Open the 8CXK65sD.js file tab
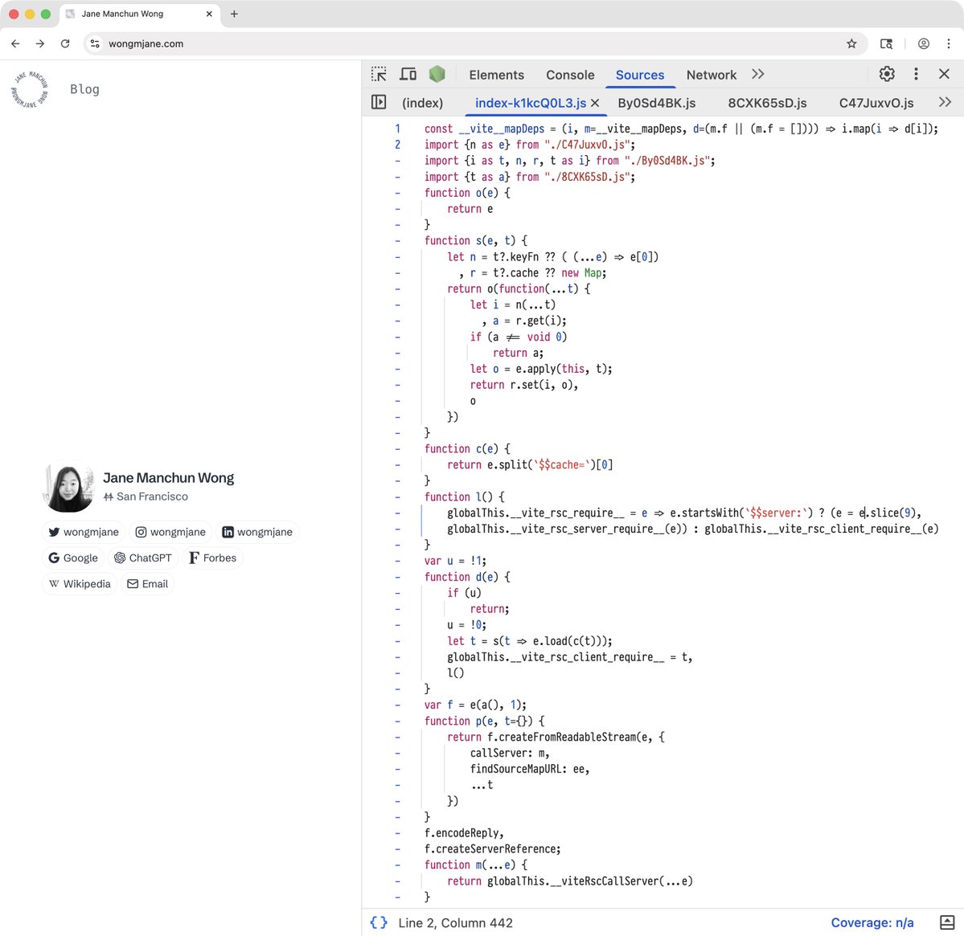 pyautogui.click(x=767, y=103)
